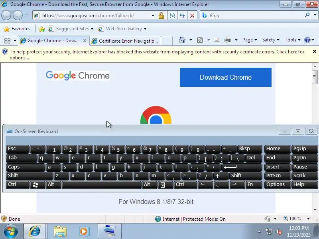Toggle the left Shift key on keyboard
Viewport: 319px width, 239px height.
click(x=30, y=176)
